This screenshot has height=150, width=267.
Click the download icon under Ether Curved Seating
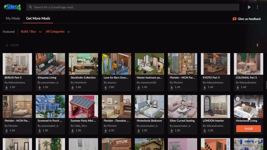click(171, 130)
